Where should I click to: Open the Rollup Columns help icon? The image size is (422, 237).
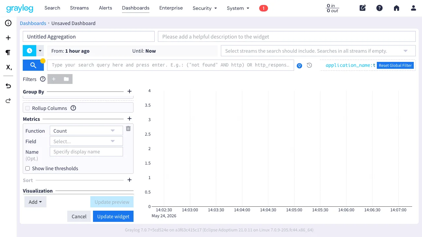(x=74, y=108)
